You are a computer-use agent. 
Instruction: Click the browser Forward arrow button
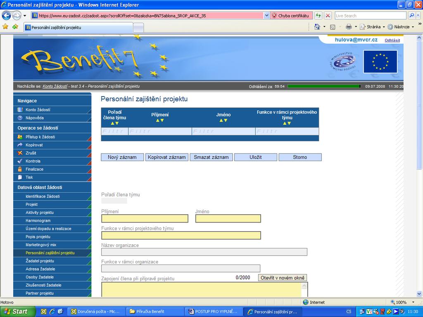(x=17, y=15)
